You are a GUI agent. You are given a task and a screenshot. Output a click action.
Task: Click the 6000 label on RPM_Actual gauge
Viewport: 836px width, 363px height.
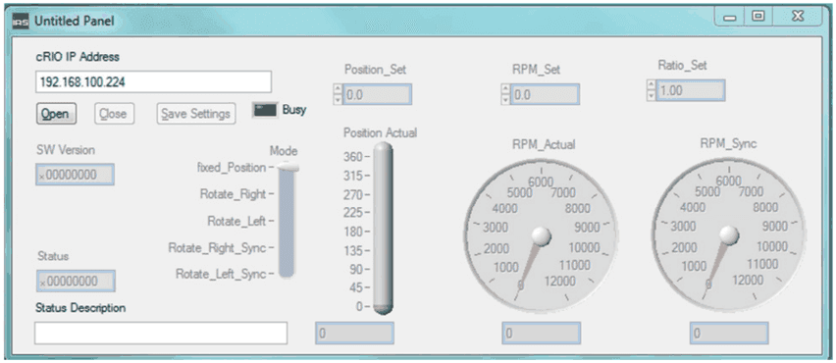click(x=541, y=182)
